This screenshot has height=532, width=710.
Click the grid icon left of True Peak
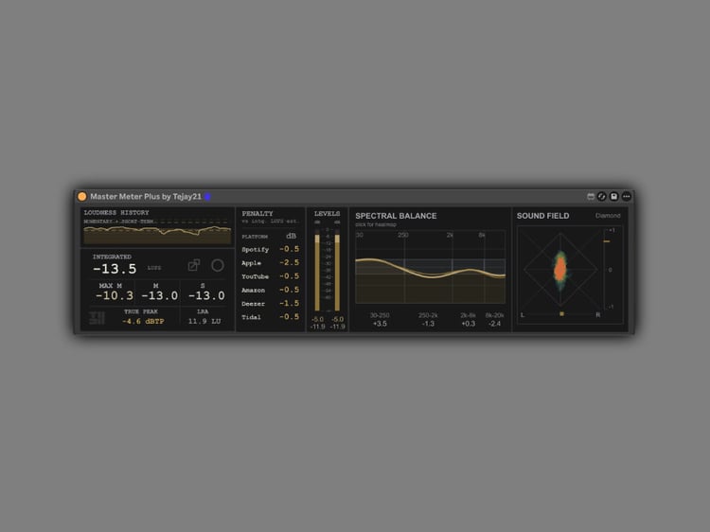tap(97, 318)
